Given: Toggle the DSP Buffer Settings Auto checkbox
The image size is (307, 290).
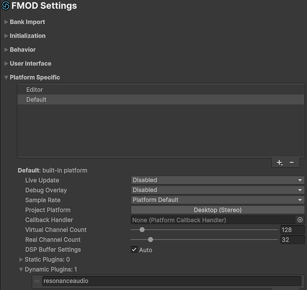Looking at the screenshot, I should (x=134, y=249).
